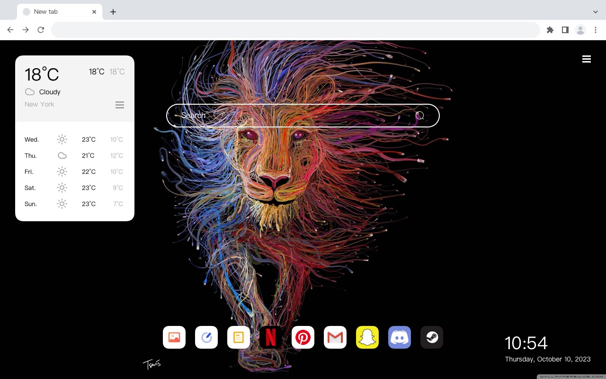Click the date "Thursday, October 10, 2023"
The height and width of the screenshot is (379, 606).
548,359
